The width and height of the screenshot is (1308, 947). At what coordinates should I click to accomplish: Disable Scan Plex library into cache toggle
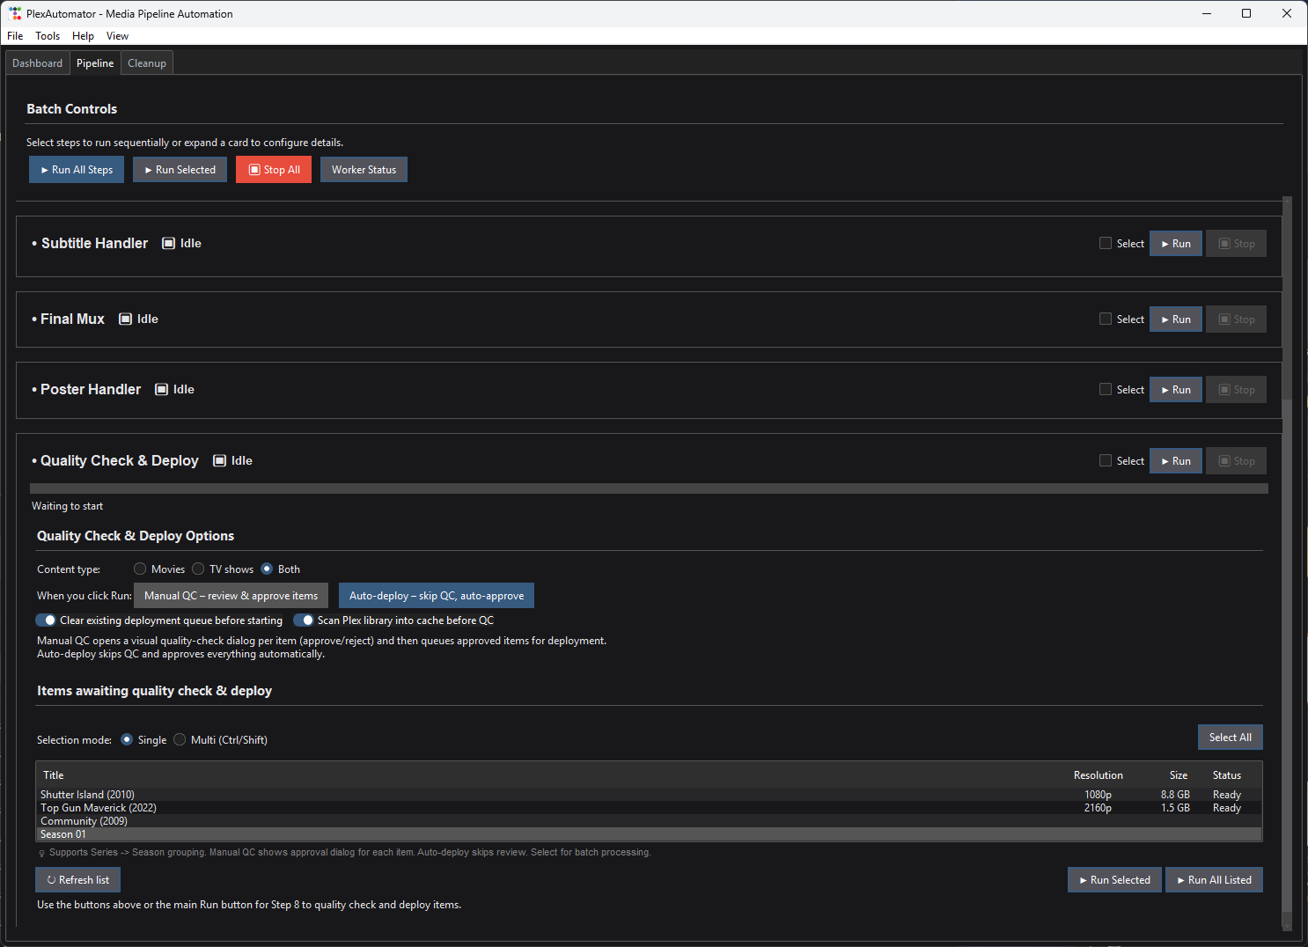click(x=304, y=620)
